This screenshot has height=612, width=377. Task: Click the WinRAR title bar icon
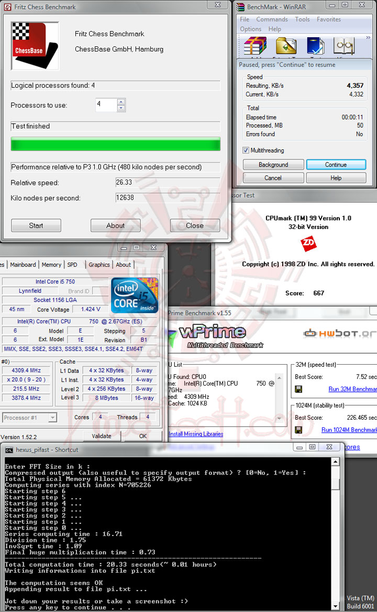click(240, 7)
